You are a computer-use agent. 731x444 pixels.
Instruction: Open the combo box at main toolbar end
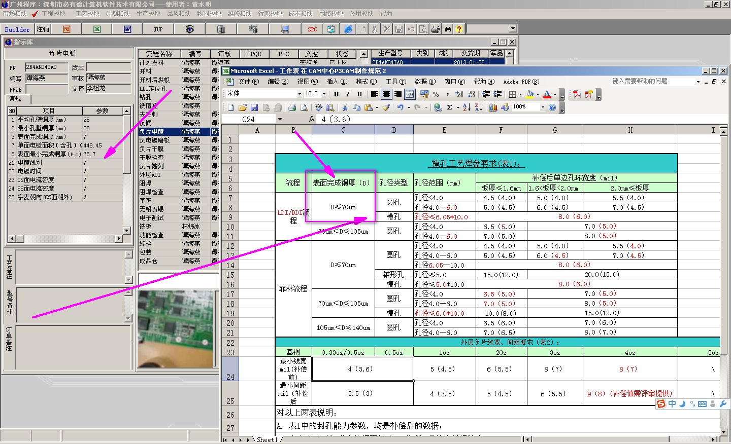(513, 29)
